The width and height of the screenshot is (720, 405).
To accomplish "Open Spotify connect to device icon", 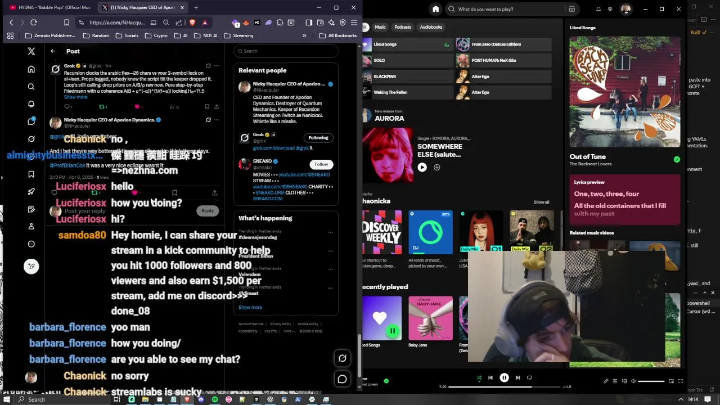I will tap(624, 381).
